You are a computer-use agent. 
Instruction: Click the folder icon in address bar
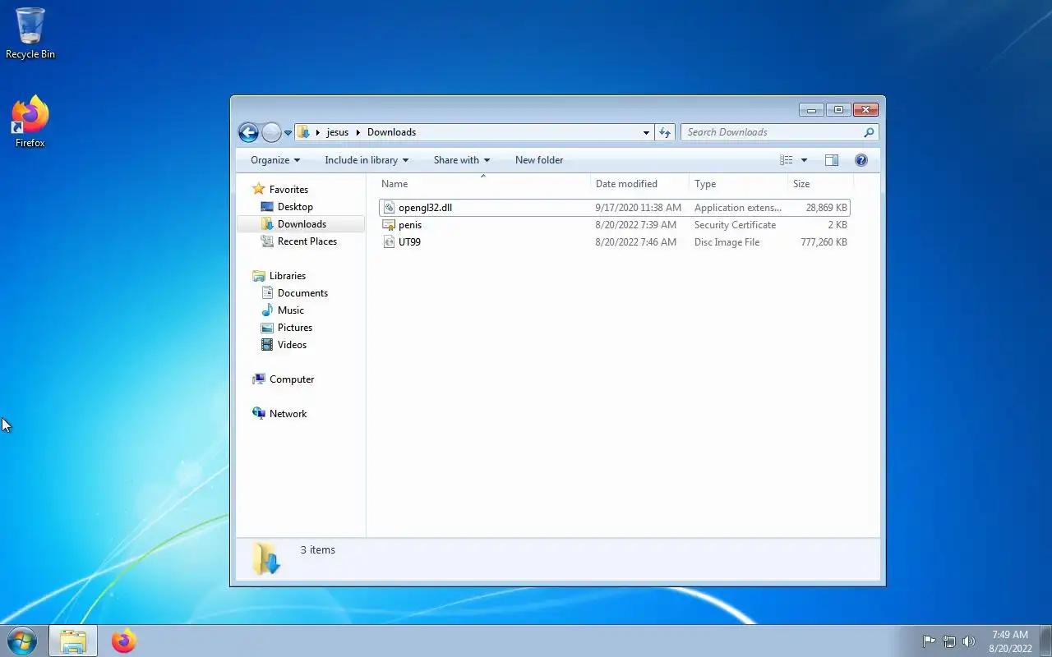coord(303,132)
